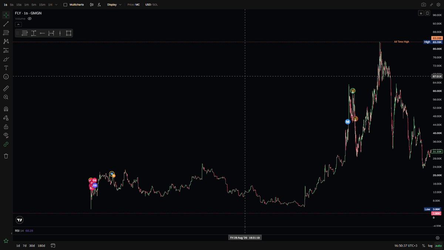
Task: Lock all drawings with padlock icon
Action: (x=6, y=127)
